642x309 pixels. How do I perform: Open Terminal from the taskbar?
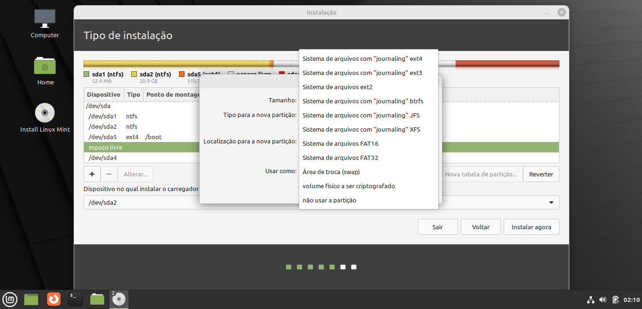(x=76, y=299)
